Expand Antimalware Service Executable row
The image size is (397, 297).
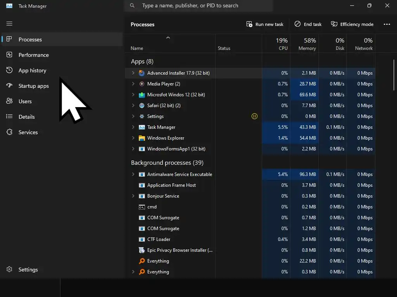[133, 174]
